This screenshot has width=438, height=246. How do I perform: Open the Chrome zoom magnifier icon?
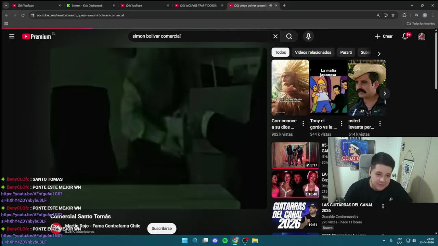tap(378, 15)
